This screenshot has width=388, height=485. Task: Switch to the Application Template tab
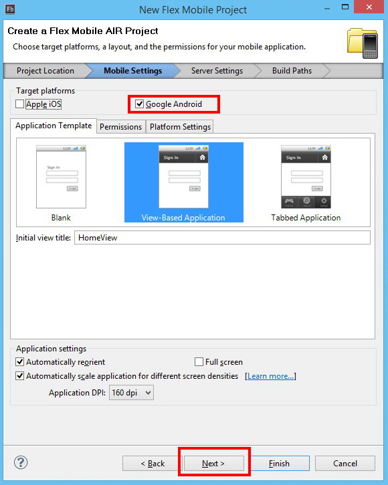click(x=54, y=126)
